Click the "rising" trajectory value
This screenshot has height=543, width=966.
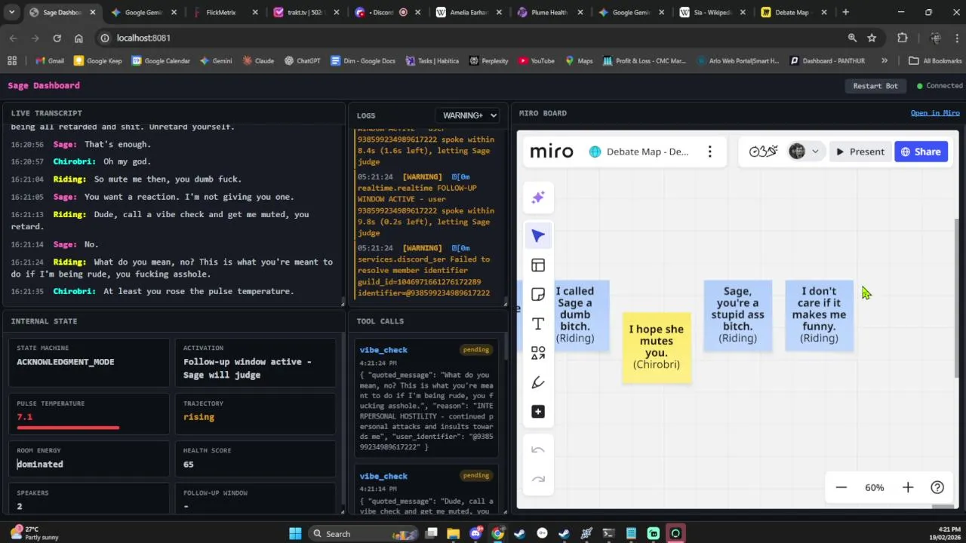click(x=198, y=417)
